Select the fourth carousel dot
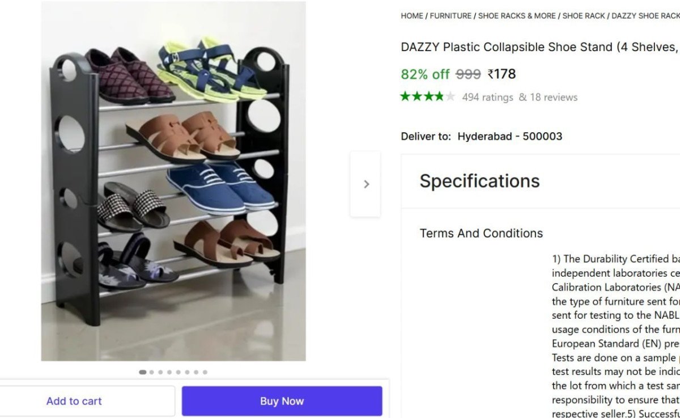Image resolution: width=680 pixels, height=418 pixels. pos(168,372)
